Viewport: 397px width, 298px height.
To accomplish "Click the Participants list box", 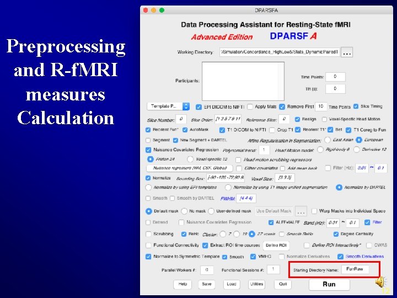I will click(243, 81).
